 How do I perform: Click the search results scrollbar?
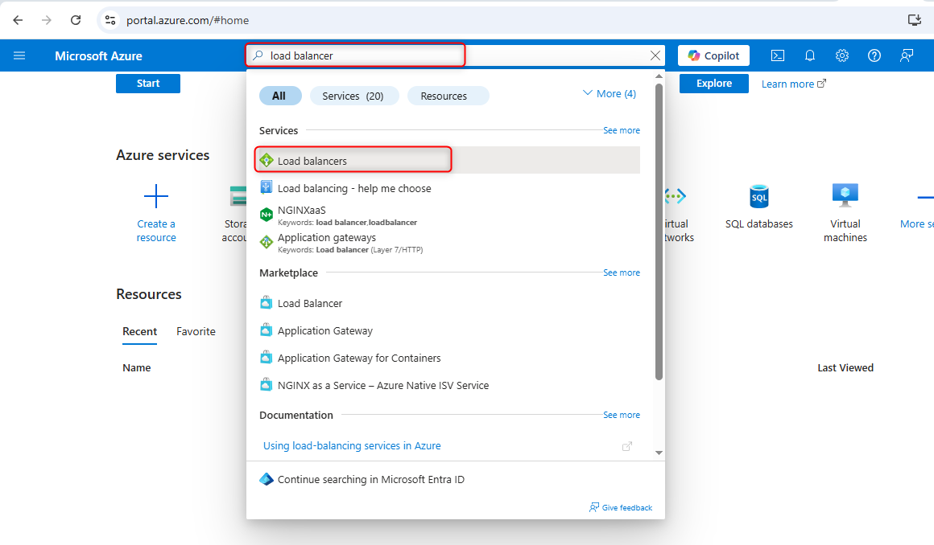pyautogui.click(x=659, y=231)
